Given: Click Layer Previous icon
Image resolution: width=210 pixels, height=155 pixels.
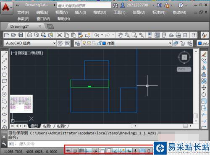Looking at the screenshot, I should pyautogui.click(x=183, y=43).
